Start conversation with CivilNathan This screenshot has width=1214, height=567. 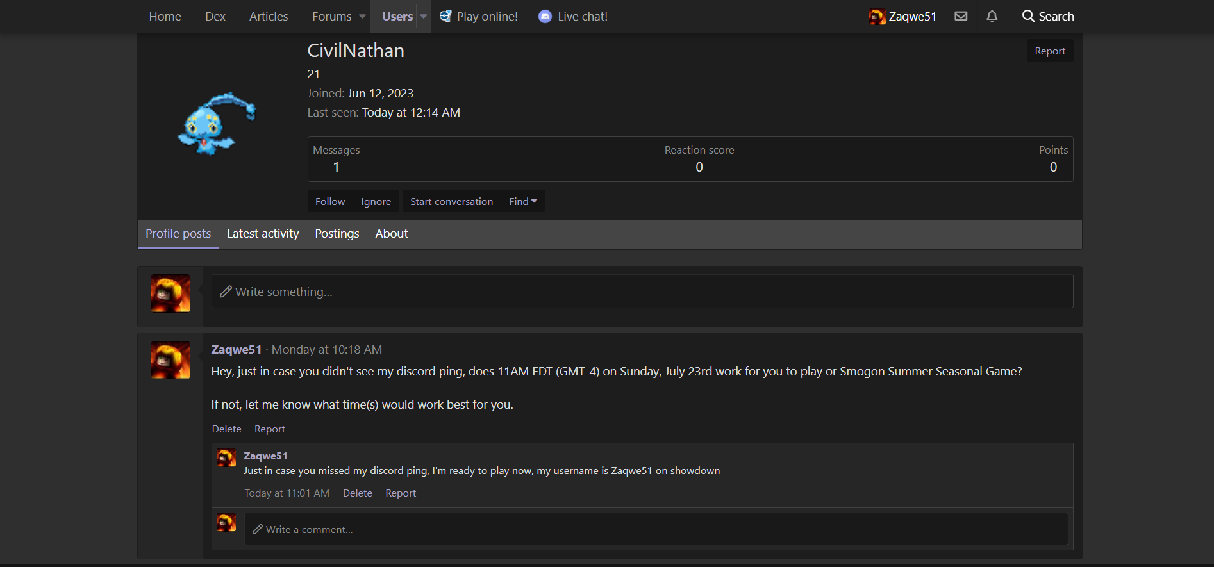[452, 201]
